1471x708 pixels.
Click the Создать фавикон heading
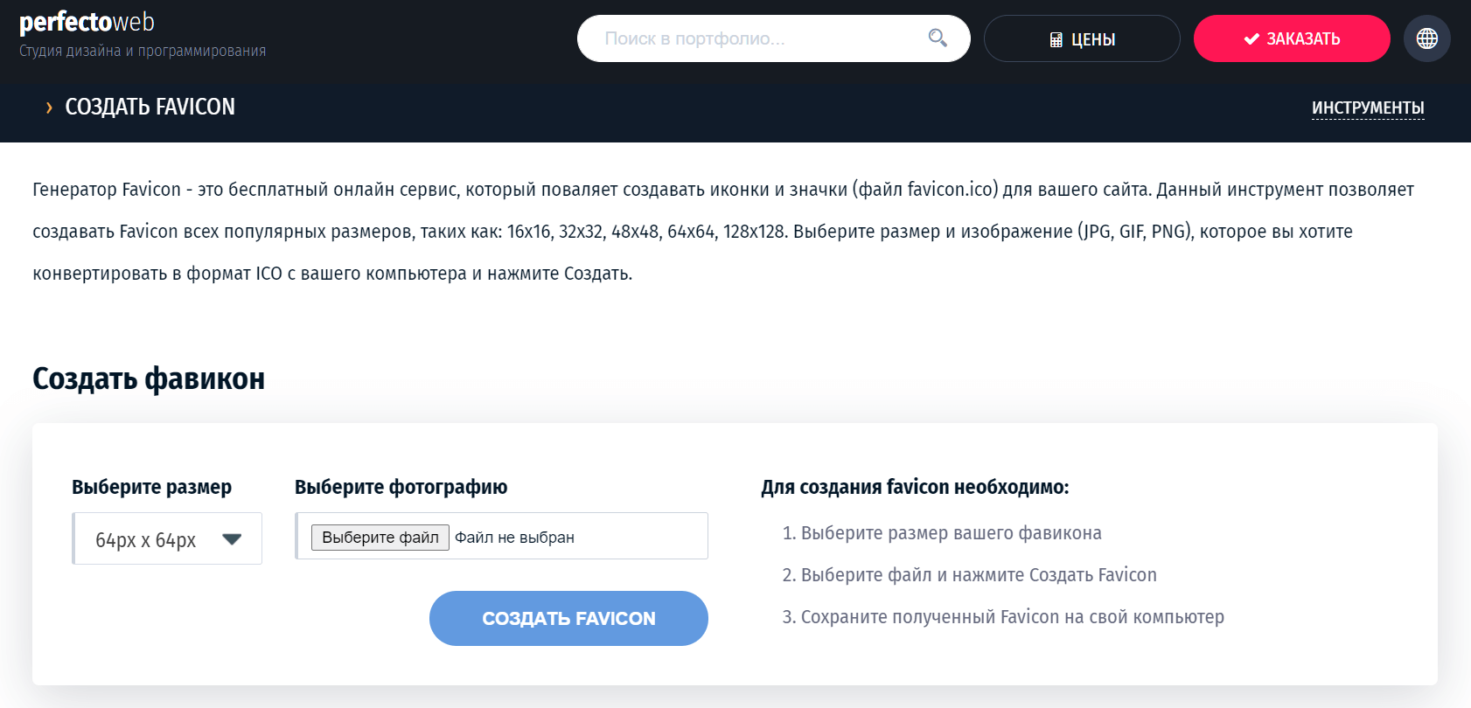(149, 378)
